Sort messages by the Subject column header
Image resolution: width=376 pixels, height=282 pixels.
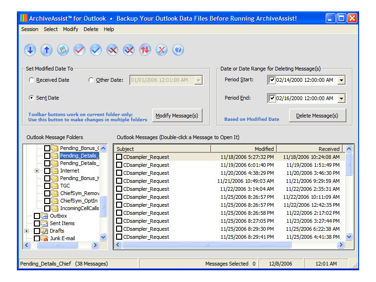tap(163, 149)
